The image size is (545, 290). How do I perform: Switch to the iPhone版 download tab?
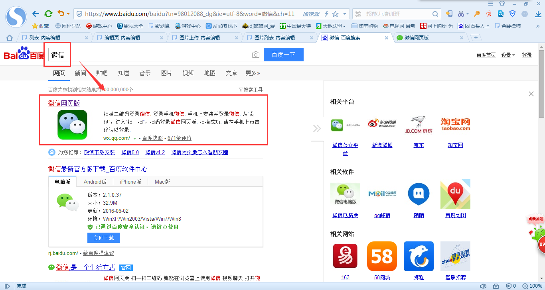coord(130,182)
